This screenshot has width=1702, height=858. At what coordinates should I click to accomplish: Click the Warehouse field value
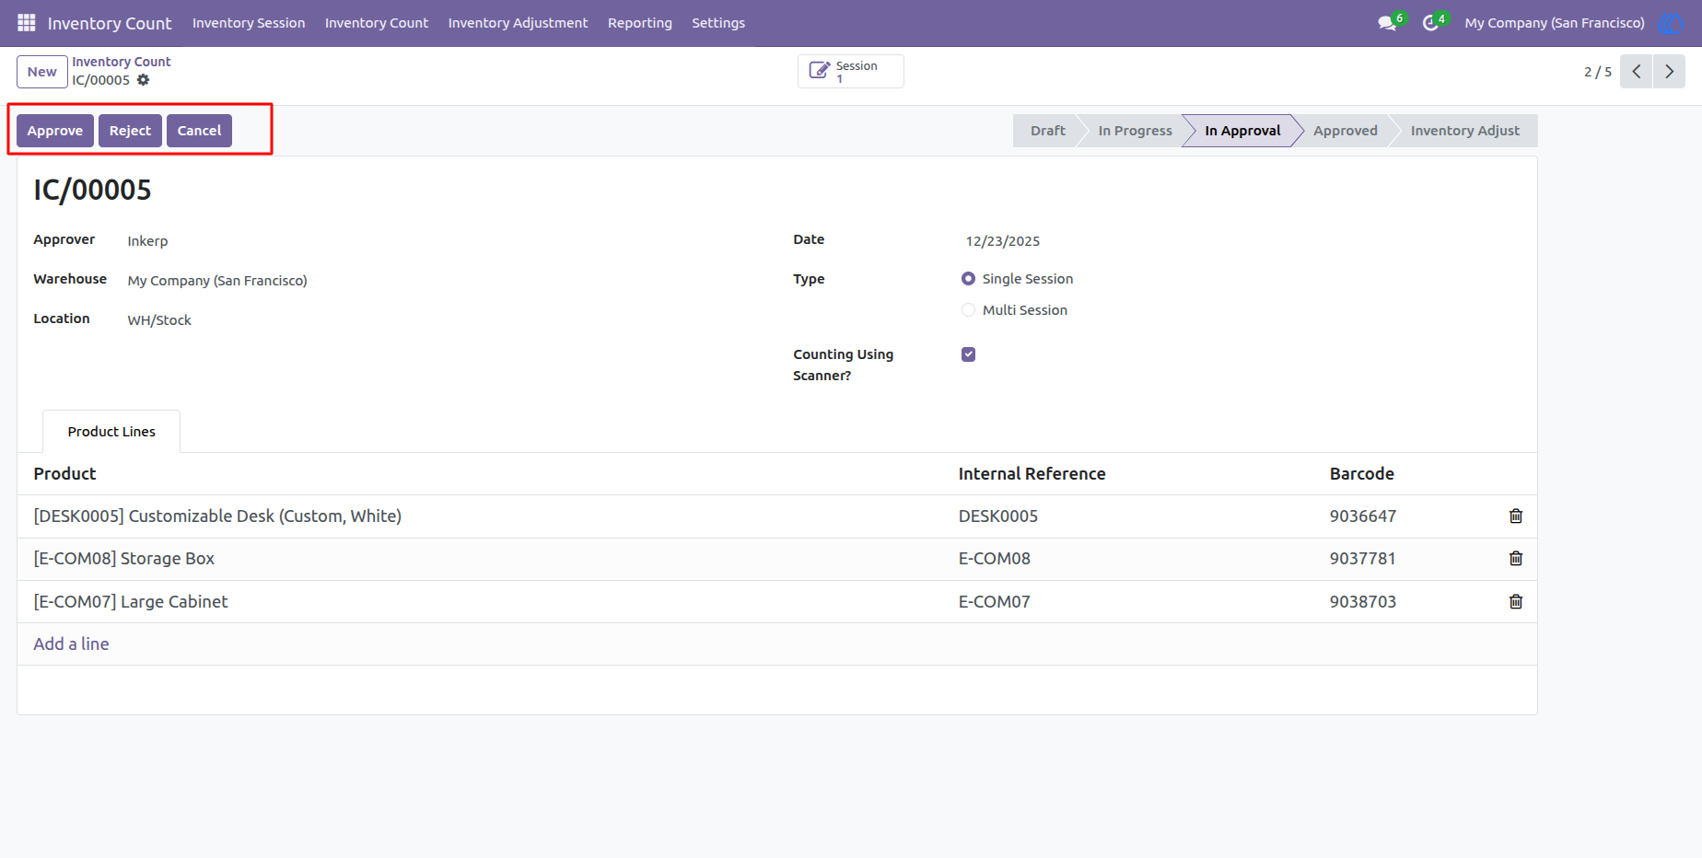(x=217, y=281)
